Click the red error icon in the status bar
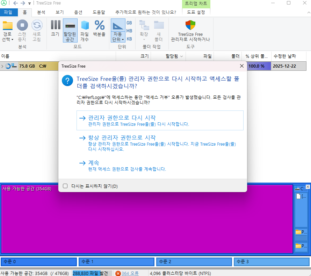311x276 pixels. click(118, 273)
